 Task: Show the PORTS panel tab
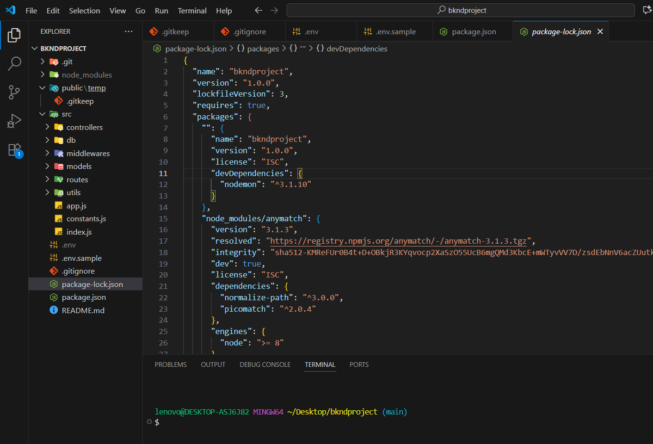pos(359,365)
